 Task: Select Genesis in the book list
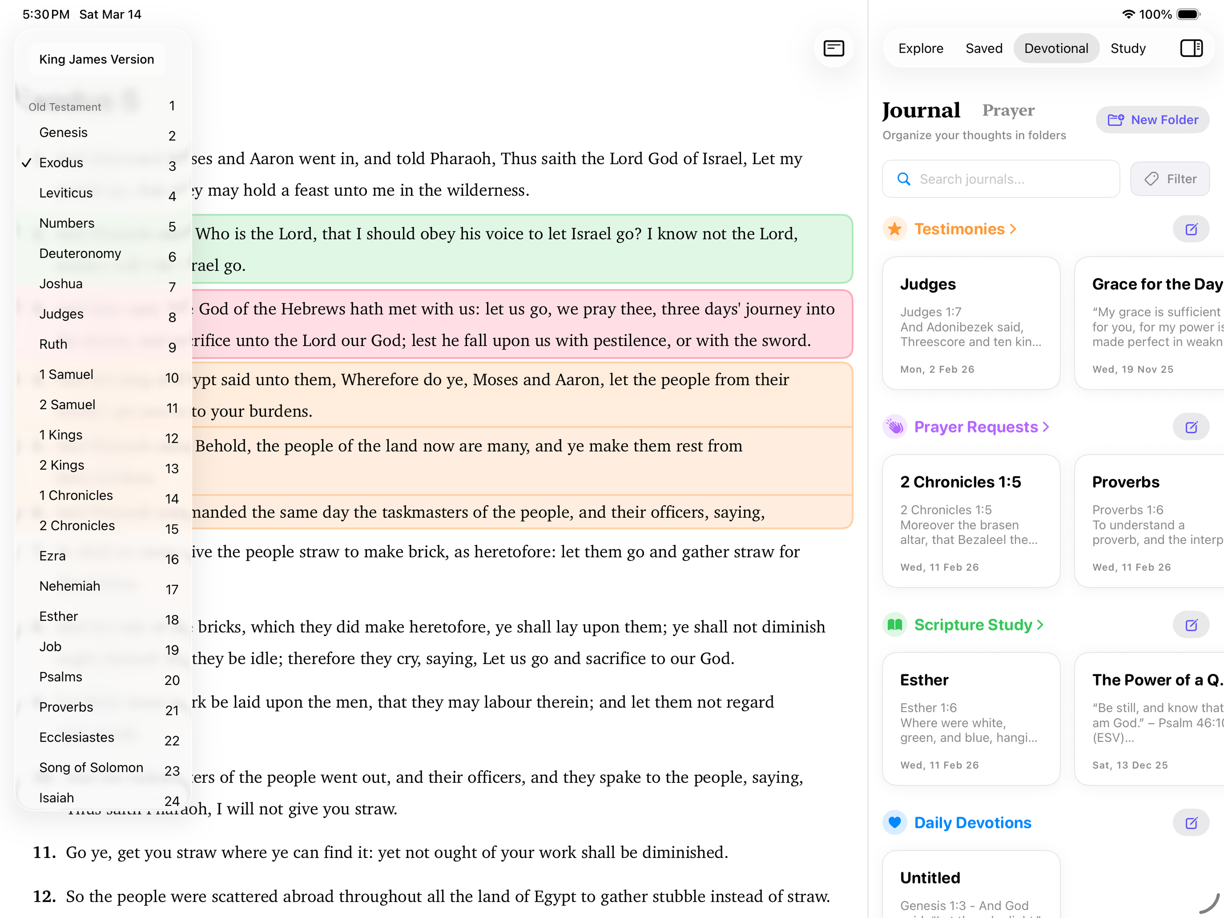coord(63,132)
